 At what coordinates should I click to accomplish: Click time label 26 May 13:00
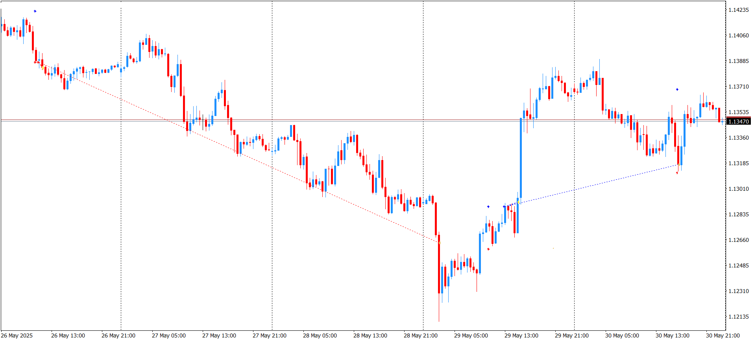point(68,335)
